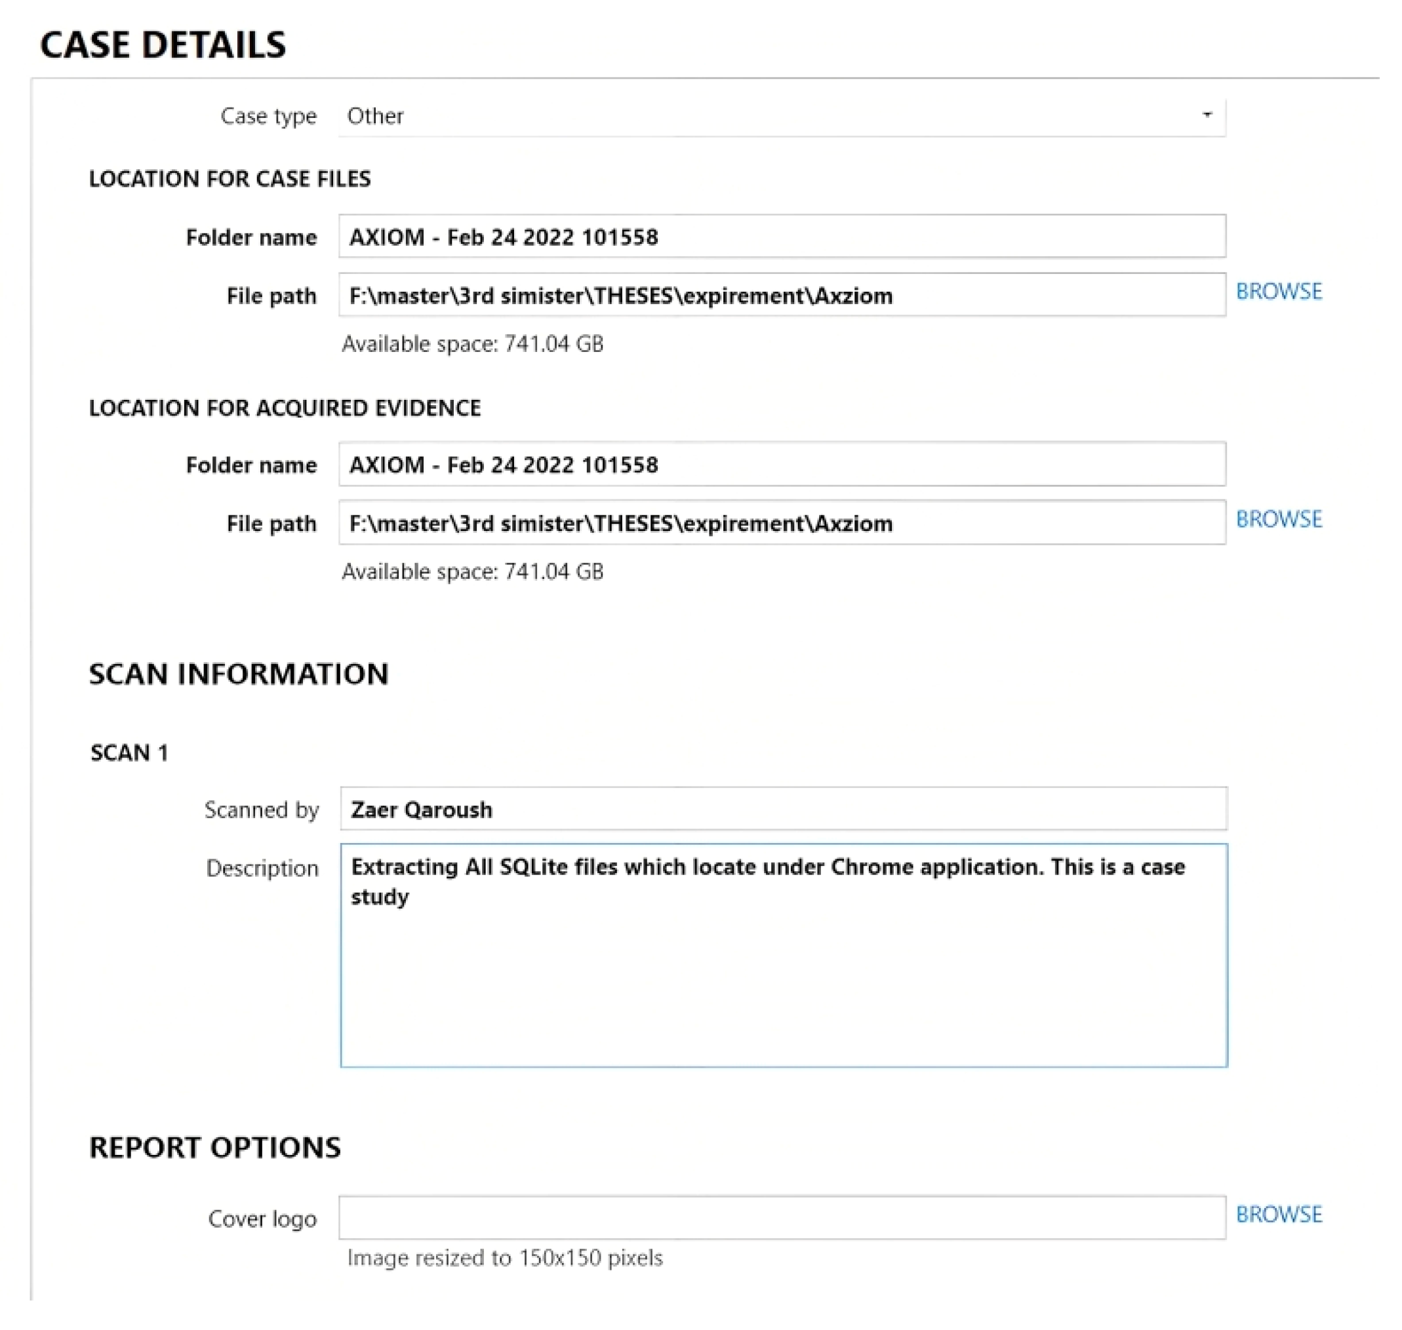1402x1330 pixels.
Task: Click Folder name field under Location for Acquired Evidence
Action: point(781,464)
